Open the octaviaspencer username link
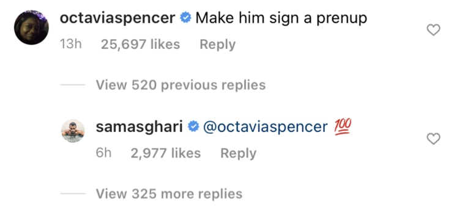Screen dimensions: 465x220 click(117, 19)
